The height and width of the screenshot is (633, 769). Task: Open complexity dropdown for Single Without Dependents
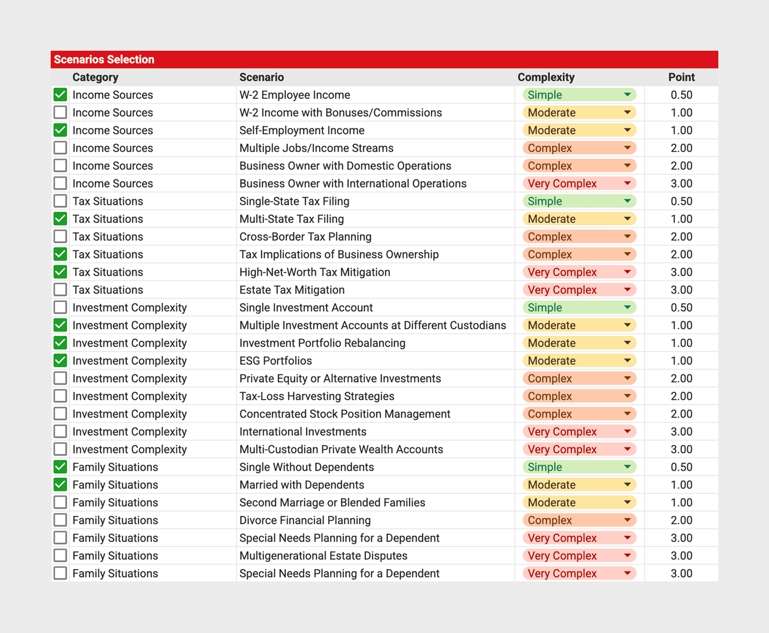(579, 467)
